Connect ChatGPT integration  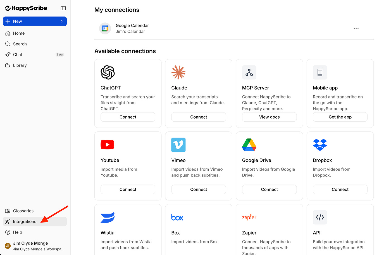(128, 117)
